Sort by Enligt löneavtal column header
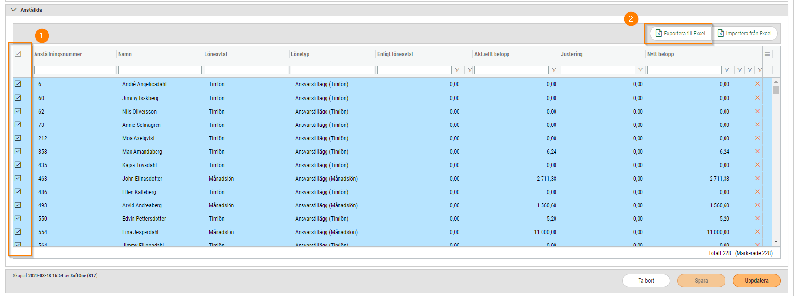 click(395, 54)
